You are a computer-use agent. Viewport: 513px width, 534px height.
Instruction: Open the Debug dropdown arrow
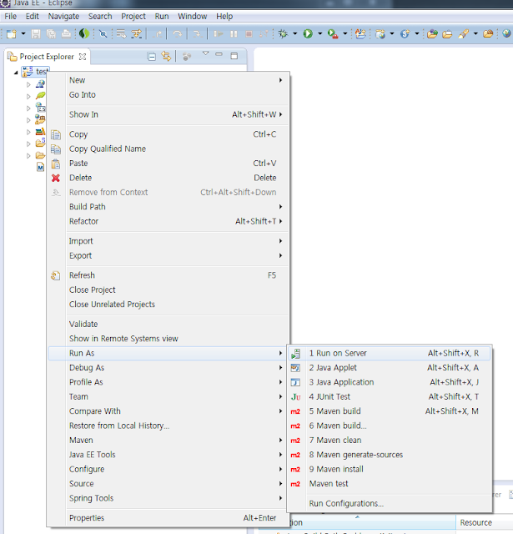294,33
